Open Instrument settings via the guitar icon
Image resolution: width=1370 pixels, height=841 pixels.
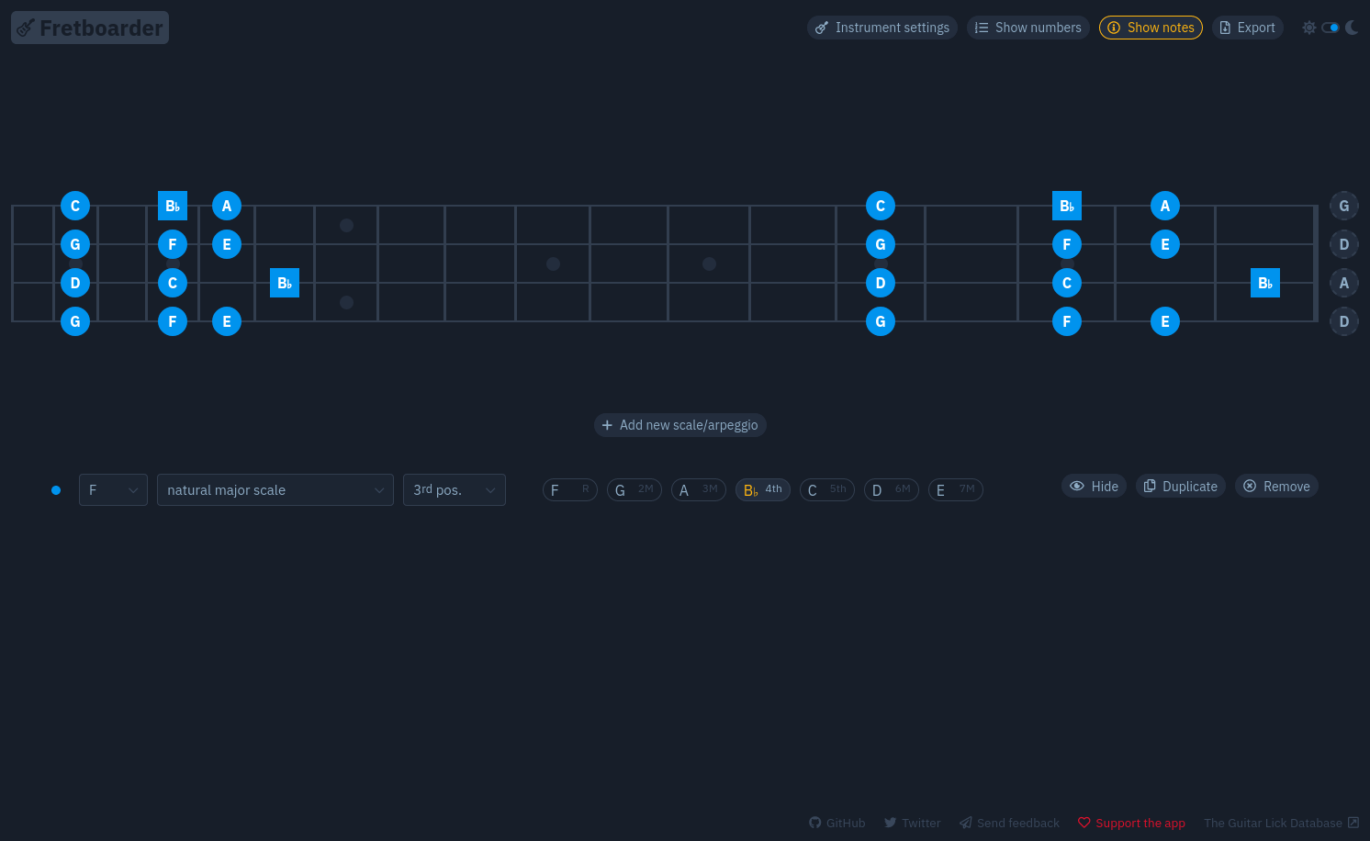822,28
